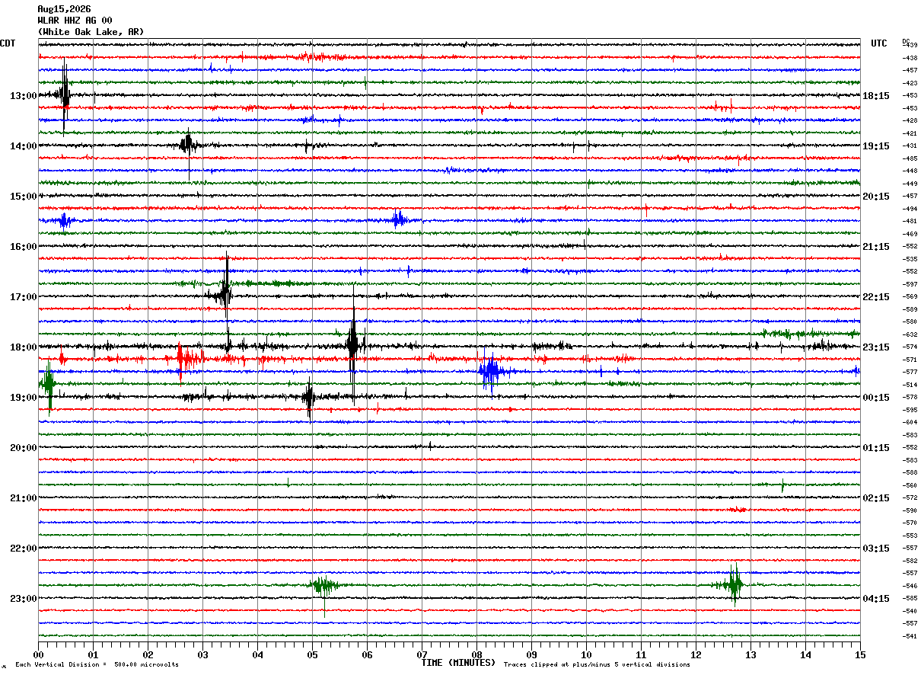Click the Aug15,2026 date header
The image size is (921, 675).
tap(64, 9)
